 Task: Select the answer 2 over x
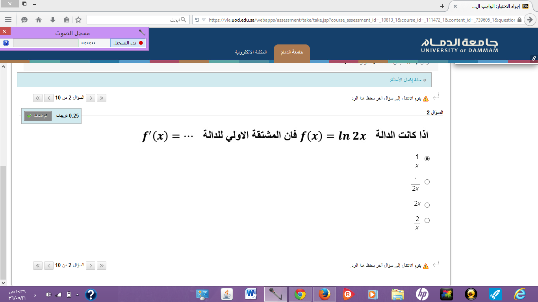(x=427, y=220)
